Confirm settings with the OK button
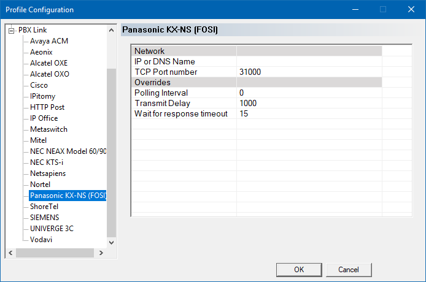This screenshot has height=282, width=426. click(299, 270)
